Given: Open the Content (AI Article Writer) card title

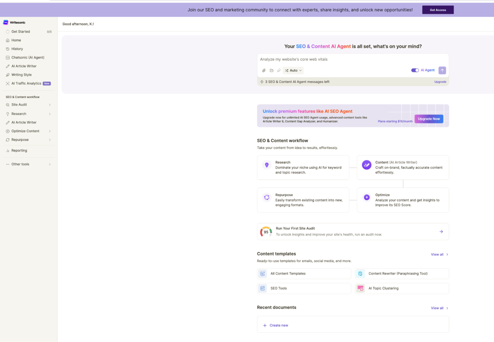Looking at the screenshot, I should 396,163.
